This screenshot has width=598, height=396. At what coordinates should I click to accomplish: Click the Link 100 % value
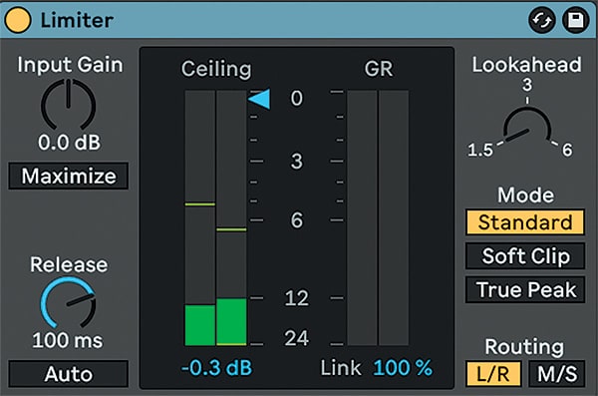(x=403, y=368)
